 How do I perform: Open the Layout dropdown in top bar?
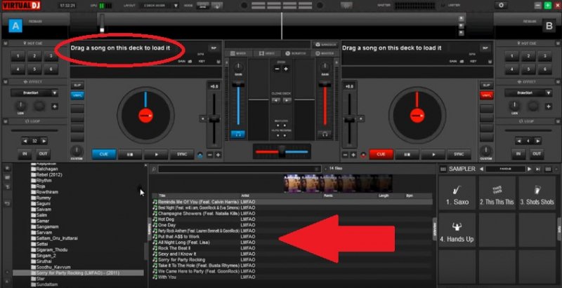[x=157, y=6]
